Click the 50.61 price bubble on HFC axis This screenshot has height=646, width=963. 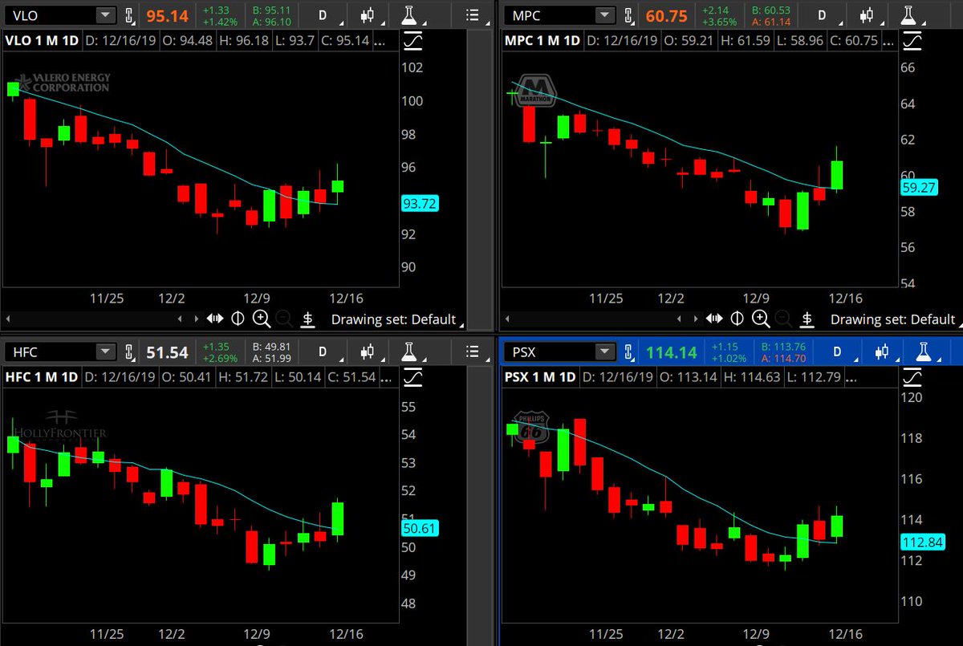click(419, 528)
